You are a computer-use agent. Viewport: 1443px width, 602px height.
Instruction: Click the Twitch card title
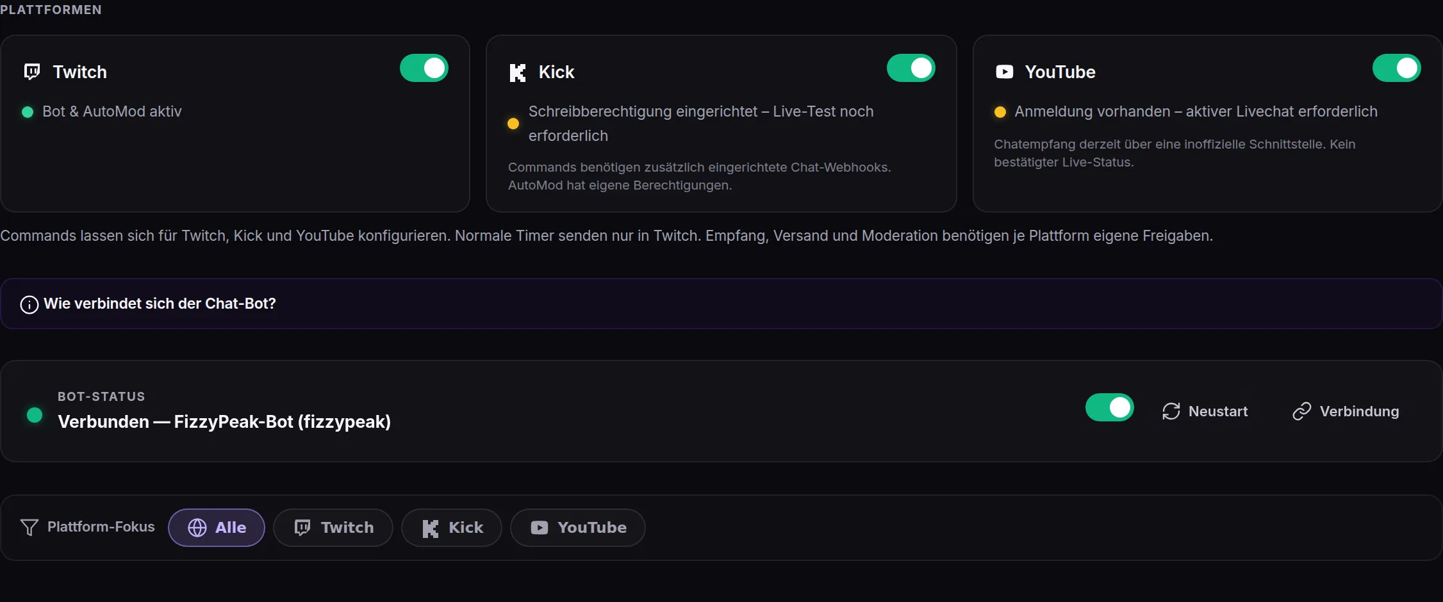(80, 72)
